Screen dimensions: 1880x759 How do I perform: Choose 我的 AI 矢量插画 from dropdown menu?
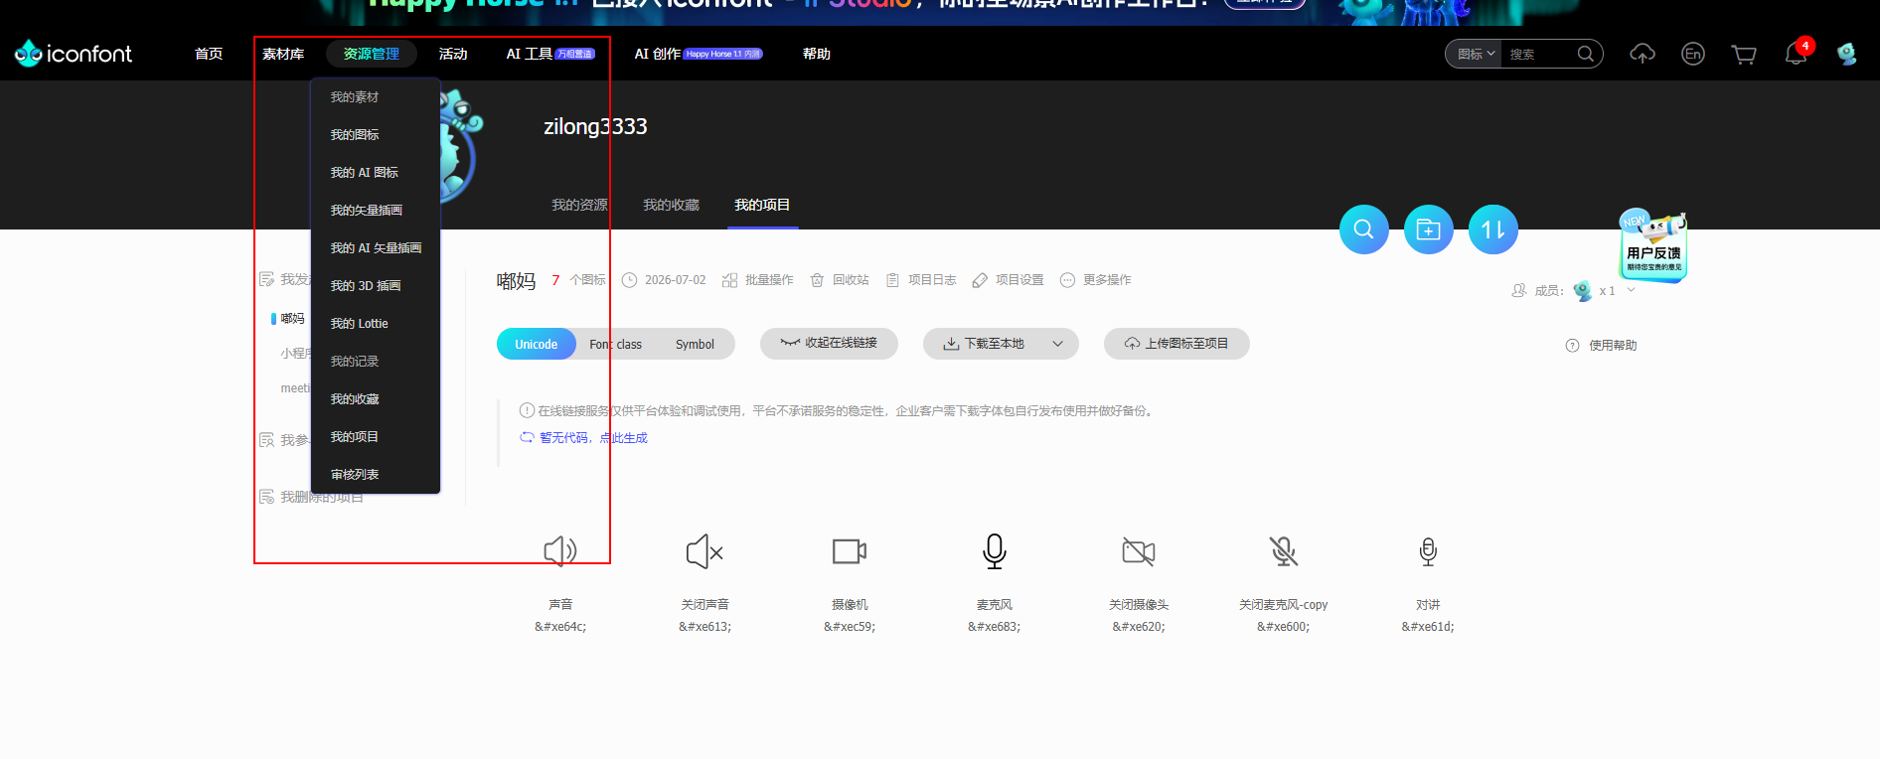pos(376,248)
